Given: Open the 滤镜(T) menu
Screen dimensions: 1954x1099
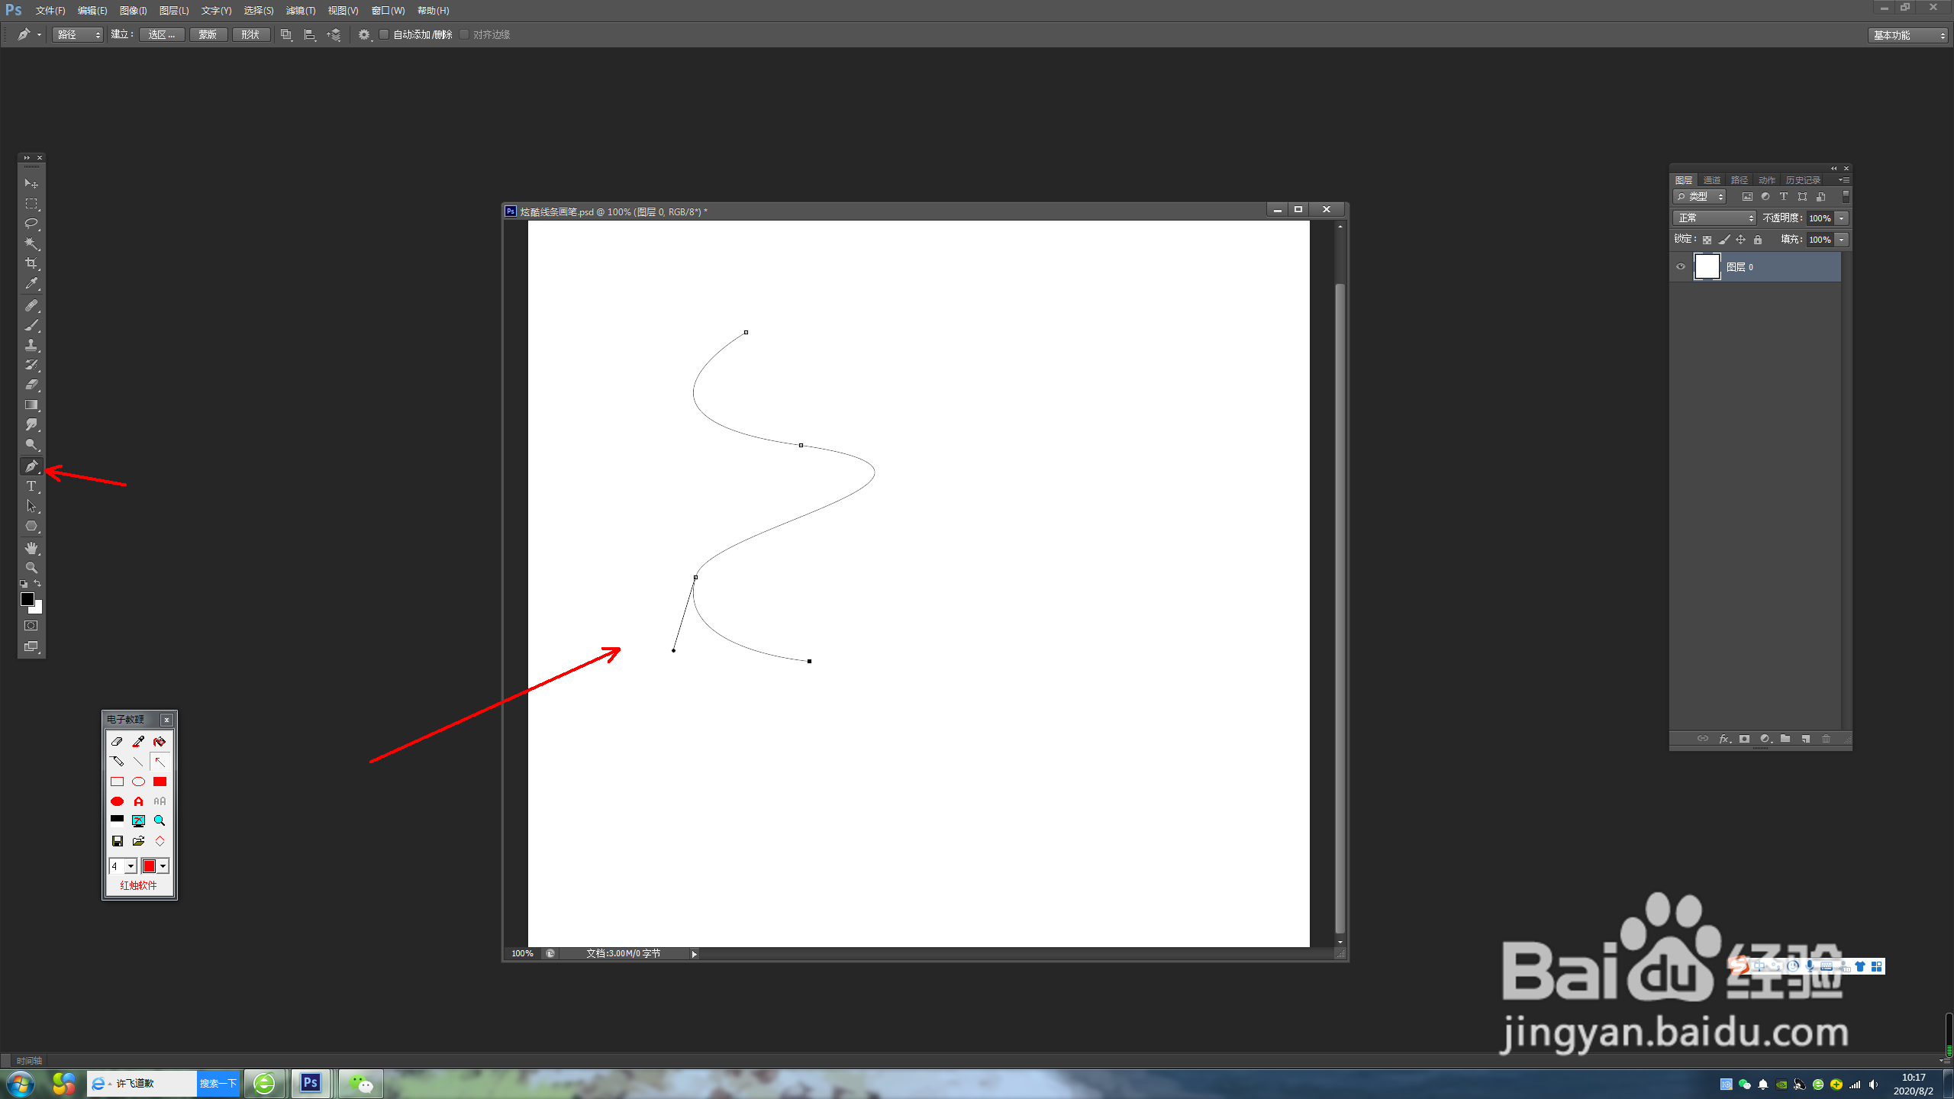Looking at the screenshot, I should coord(300,11).
